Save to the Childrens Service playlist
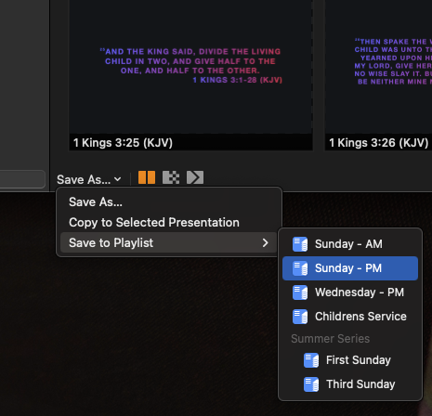 click(350, 317)
